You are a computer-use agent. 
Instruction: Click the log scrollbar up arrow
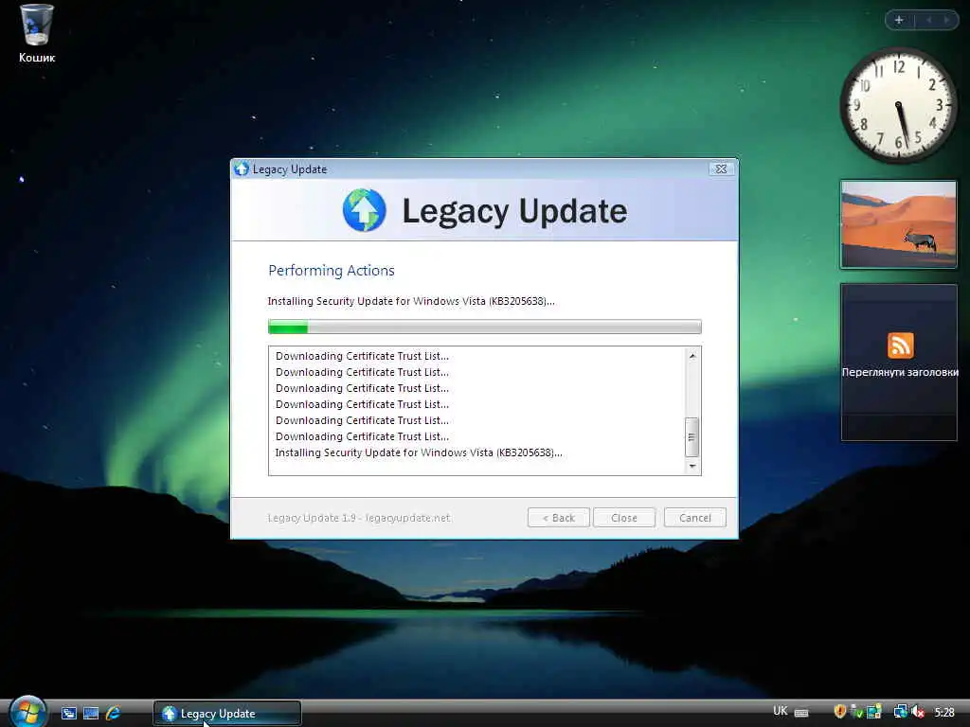[692, 356]
